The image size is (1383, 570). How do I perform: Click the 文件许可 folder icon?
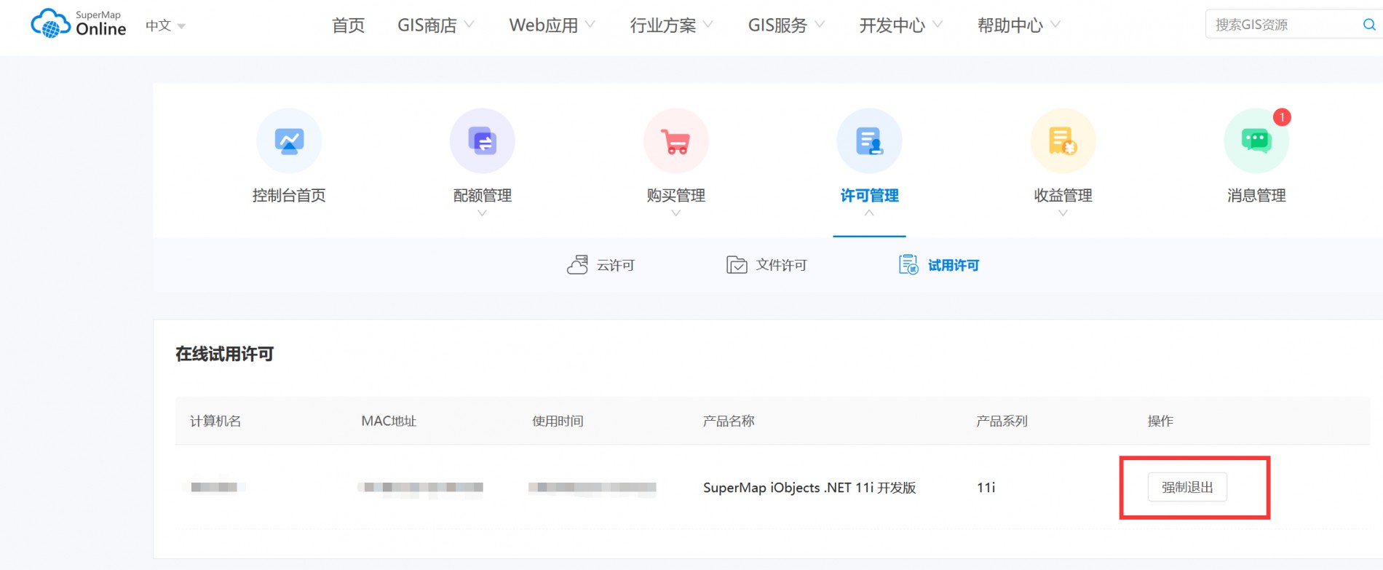pos(737,265)
